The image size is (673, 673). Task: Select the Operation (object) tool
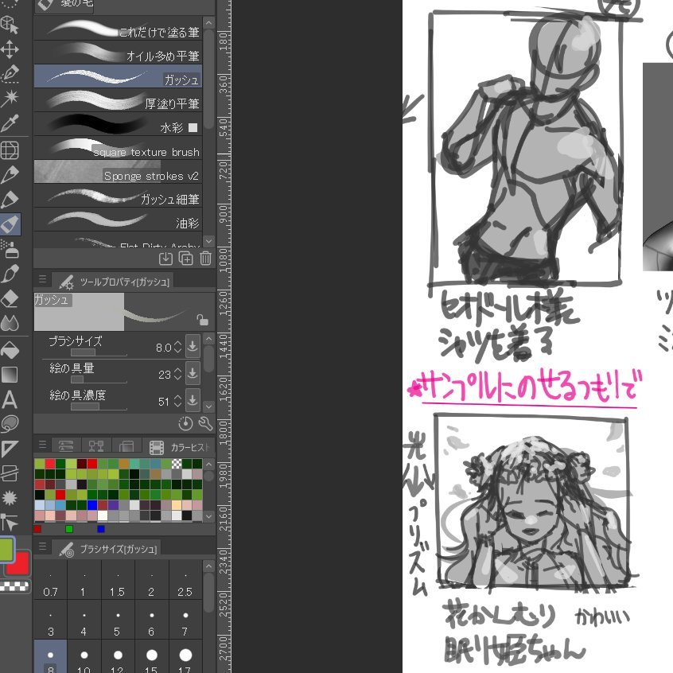click(10, 25)
